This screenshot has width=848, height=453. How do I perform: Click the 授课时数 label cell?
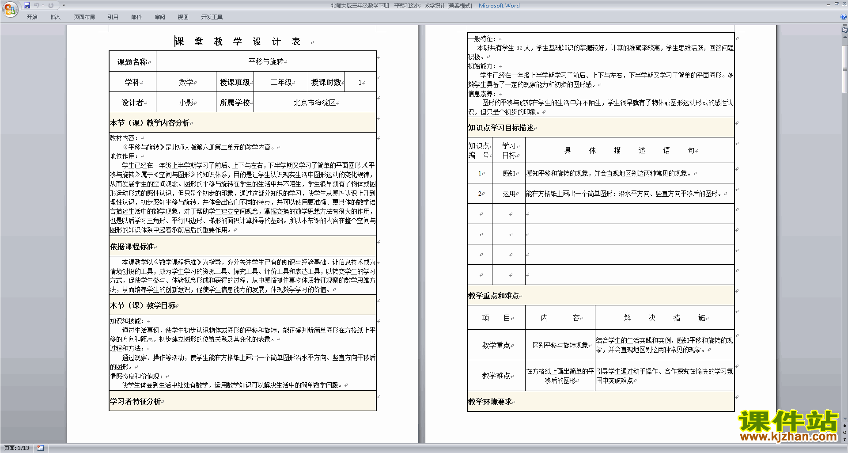click(x=326, y=82)
